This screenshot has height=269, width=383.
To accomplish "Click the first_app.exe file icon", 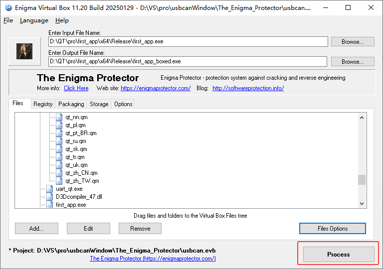I will (x=50, y=205).
